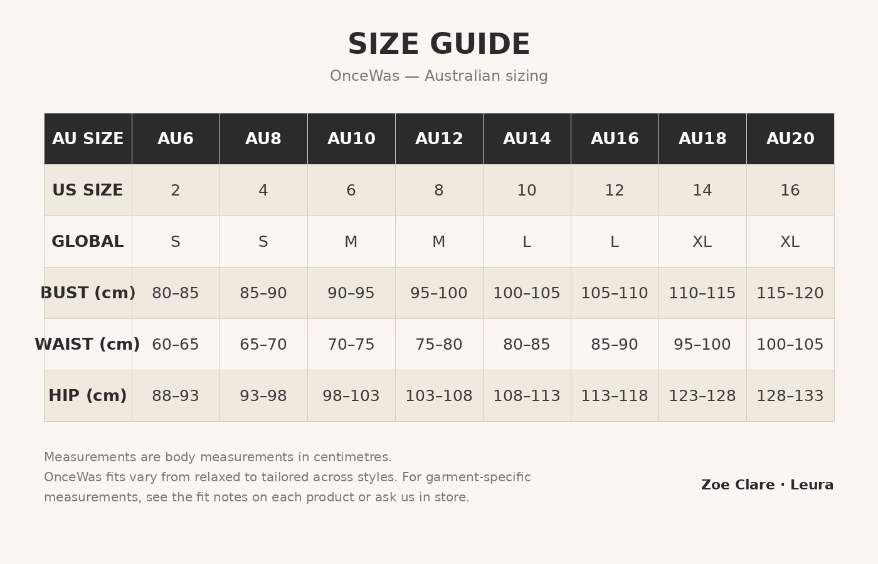Click the bust value 95–100

[439, 293]
